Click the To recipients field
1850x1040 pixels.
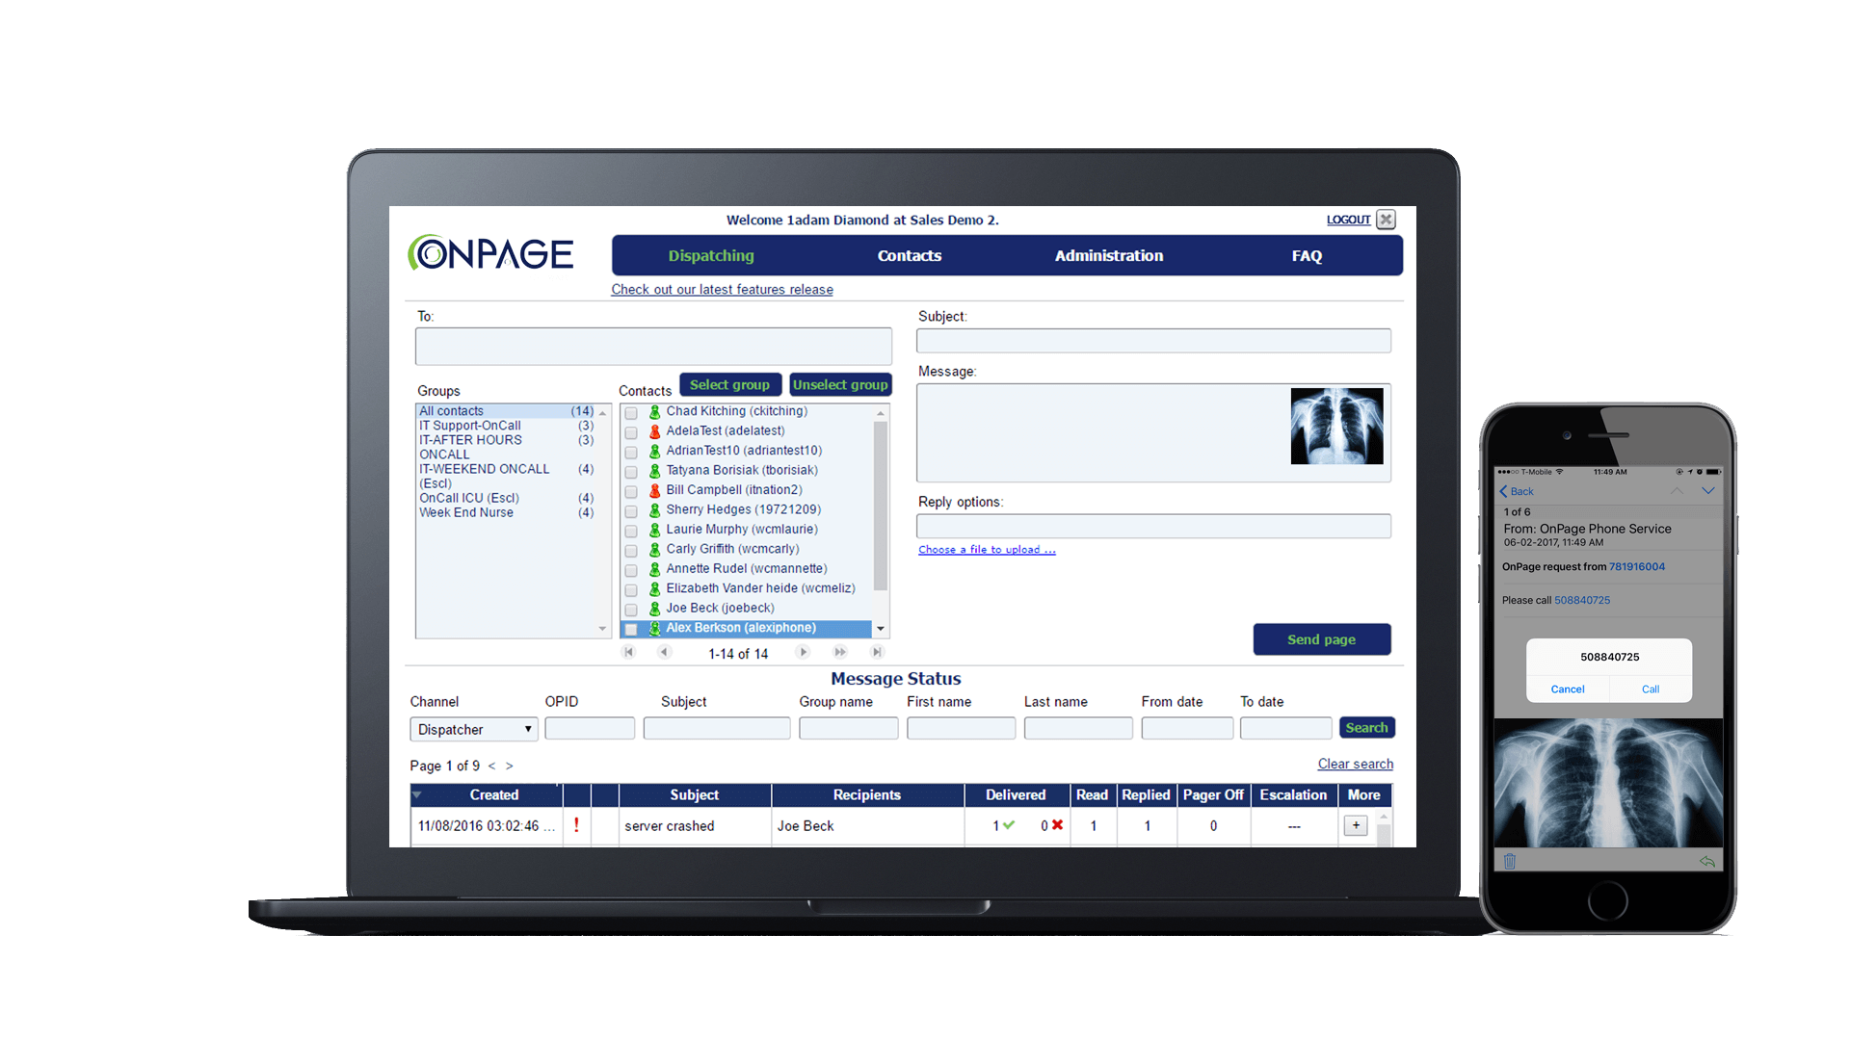653,346
